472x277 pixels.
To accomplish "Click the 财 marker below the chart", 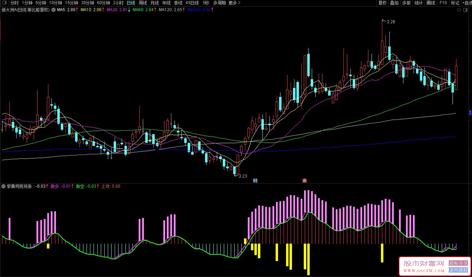I will (255, 180).
